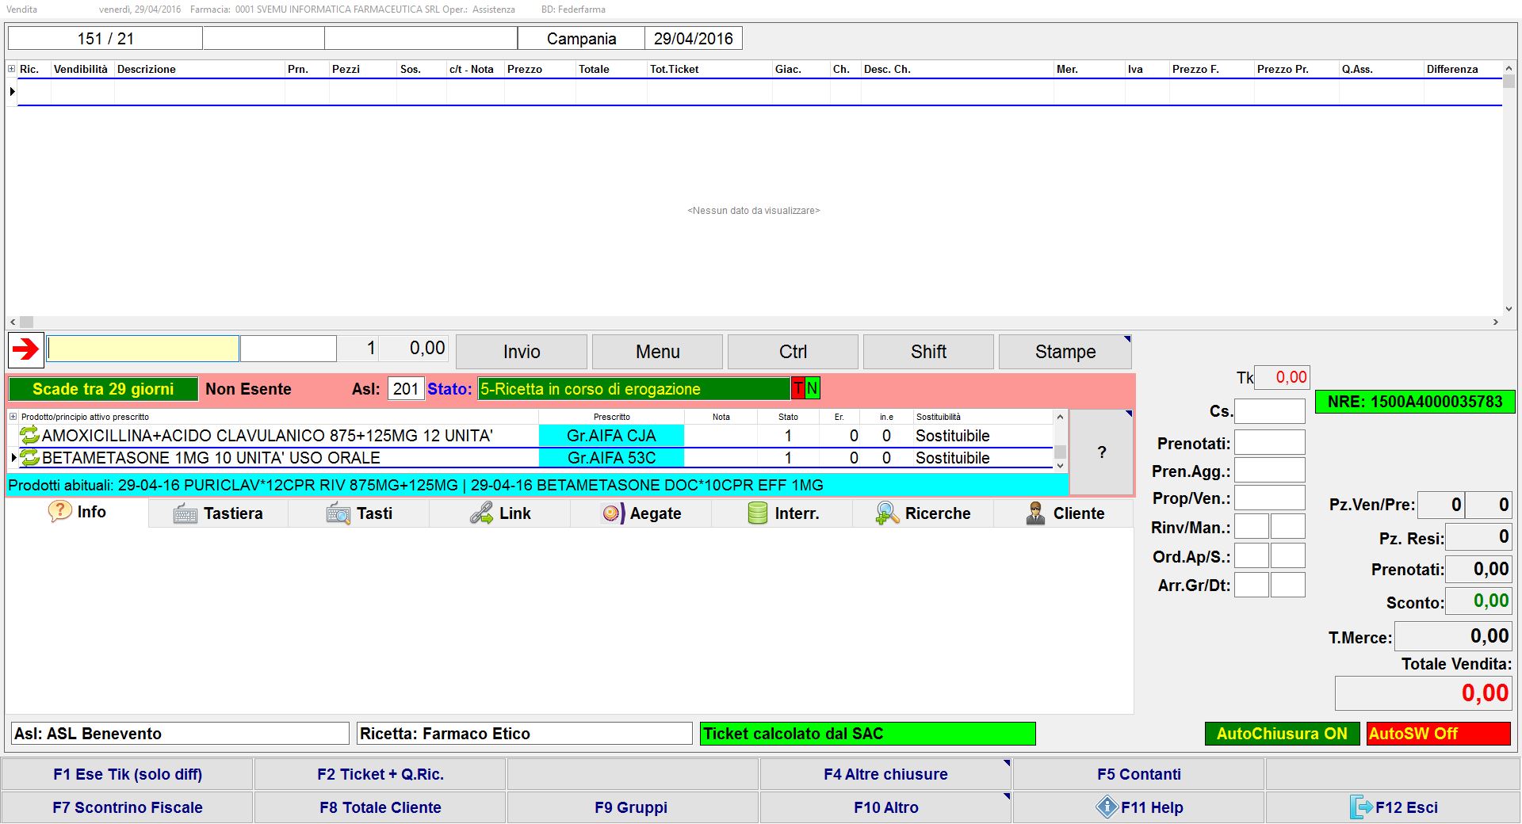Click the green substitution icon for AMOXICILLINA row
1522x824 pixels.
tap(29, 435)
